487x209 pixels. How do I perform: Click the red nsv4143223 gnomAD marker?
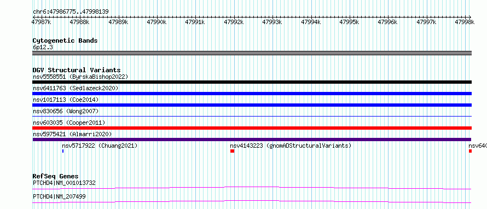[232, 151]
